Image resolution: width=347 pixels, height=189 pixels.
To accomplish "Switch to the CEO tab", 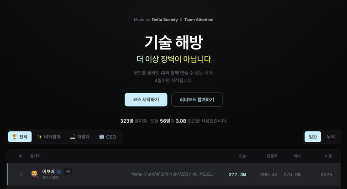I will 108,137.
